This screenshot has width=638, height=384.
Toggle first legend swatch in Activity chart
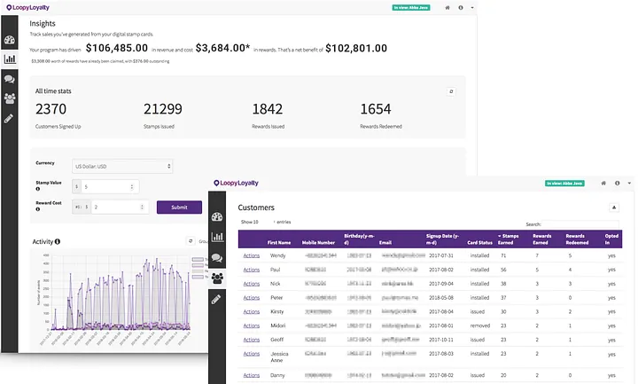point(198,259)
